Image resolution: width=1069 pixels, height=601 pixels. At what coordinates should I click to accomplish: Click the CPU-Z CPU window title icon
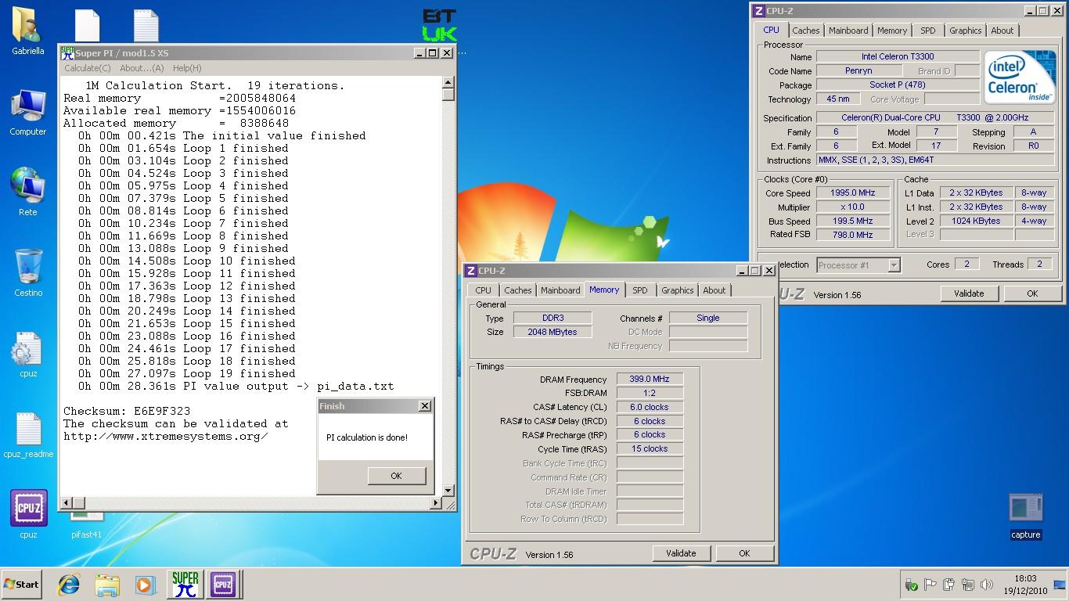(x=758, y=11)
